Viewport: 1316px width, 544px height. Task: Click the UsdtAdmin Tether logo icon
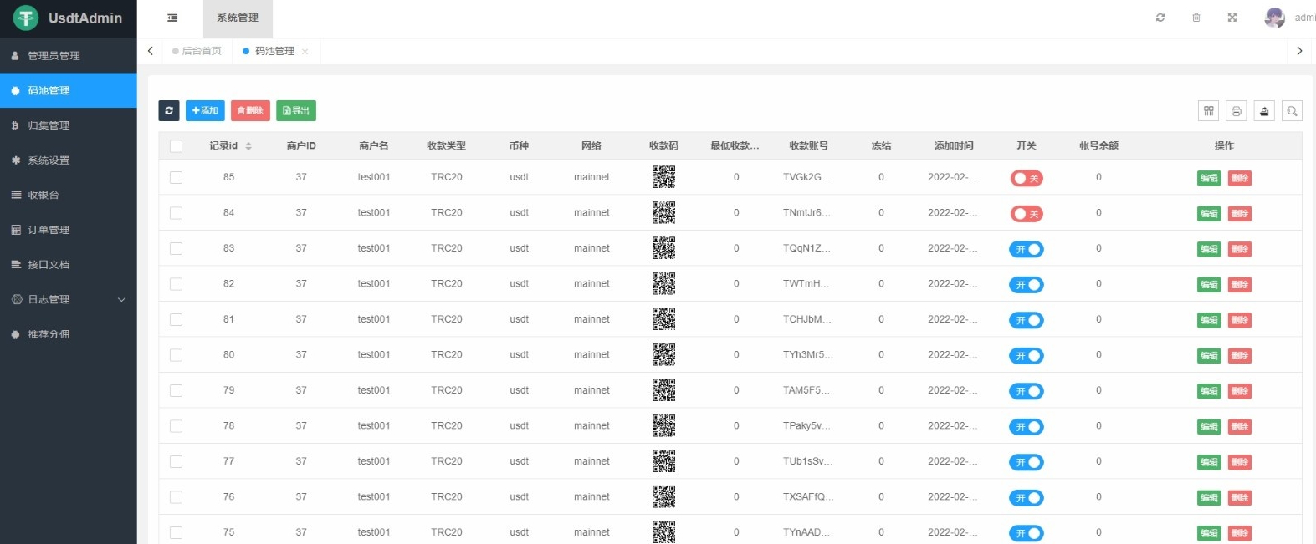click(26, 18)
